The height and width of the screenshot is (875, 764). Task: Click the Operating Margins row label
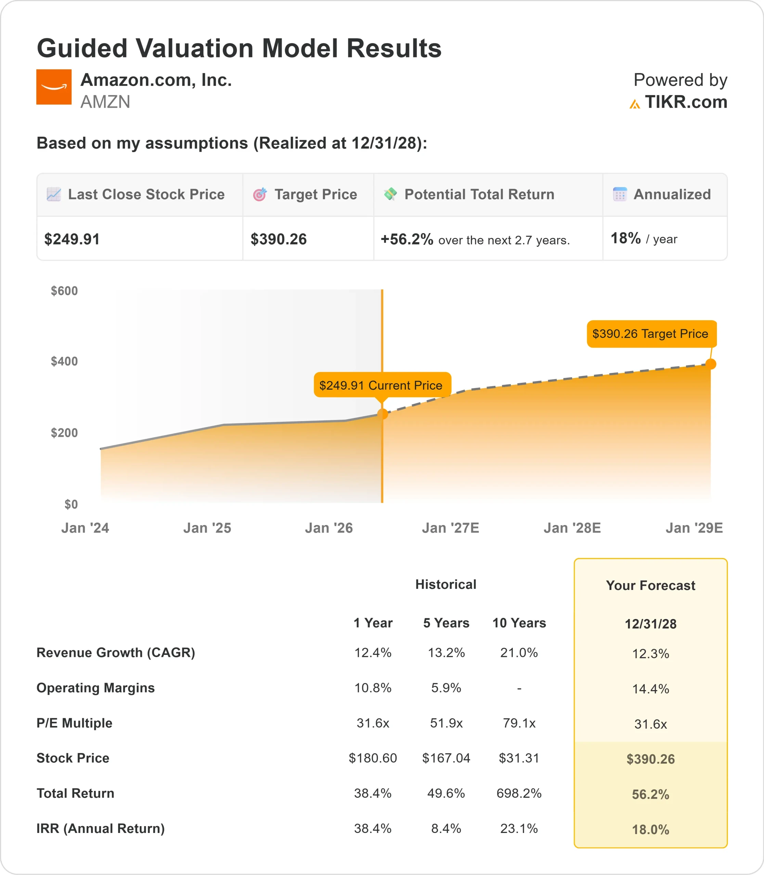pos(95,688)
